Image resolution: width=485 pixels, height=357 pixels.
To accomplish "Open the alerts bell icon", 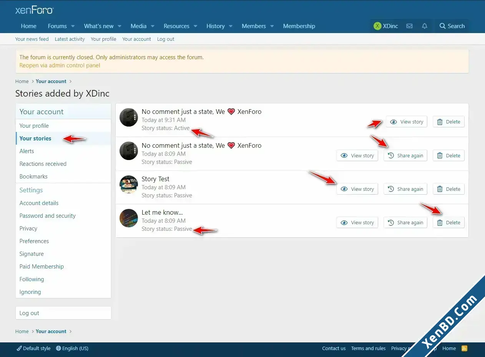I will pos(424,26).
